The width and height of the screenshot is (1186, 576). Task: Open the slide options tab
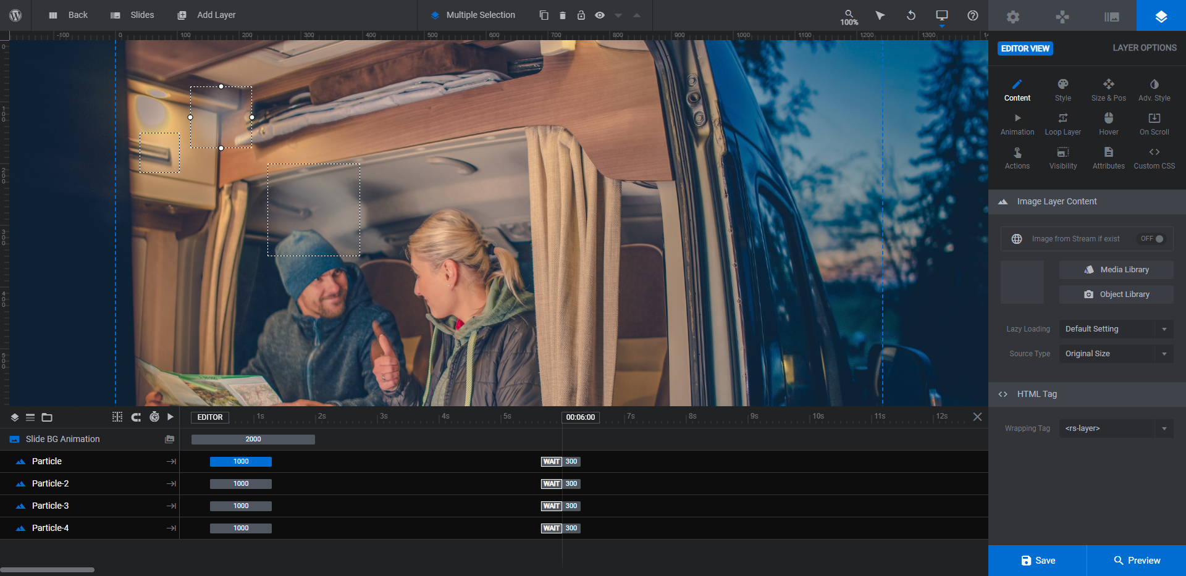[x=1112, y=16]
